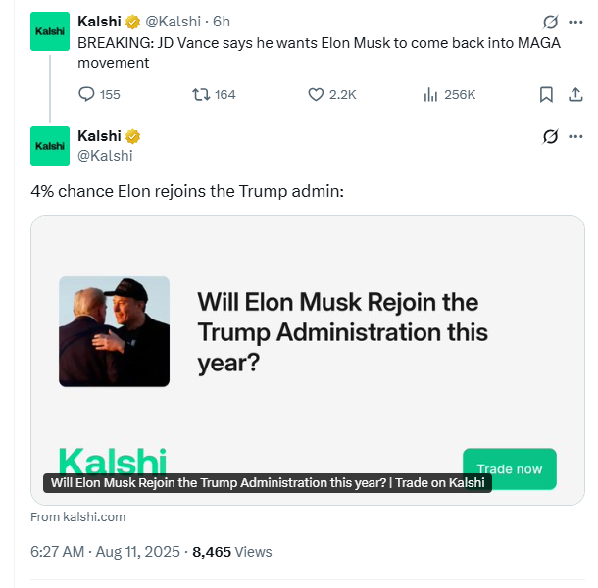Open the From kalshi.com link

tap(78, 516)
